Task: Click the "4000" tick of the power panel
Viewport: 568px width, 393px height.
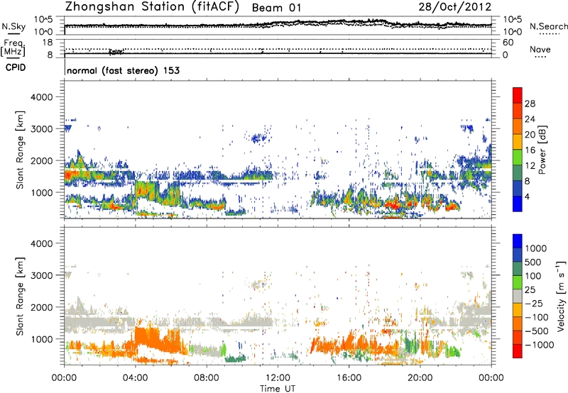Action: pos(42,97)
